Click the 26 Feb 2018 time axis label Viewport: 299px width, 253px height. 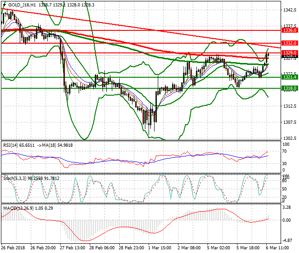pyautogui.click(x=13, y=248)
